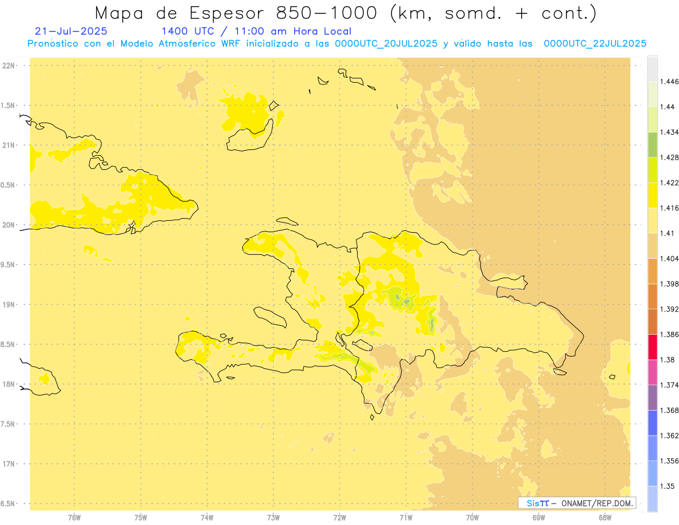The height and width of the screenshot is (525, 679).
Task: Select the purple swatch between 1.368 and 1.374
Action: click(x=652, y=398)
